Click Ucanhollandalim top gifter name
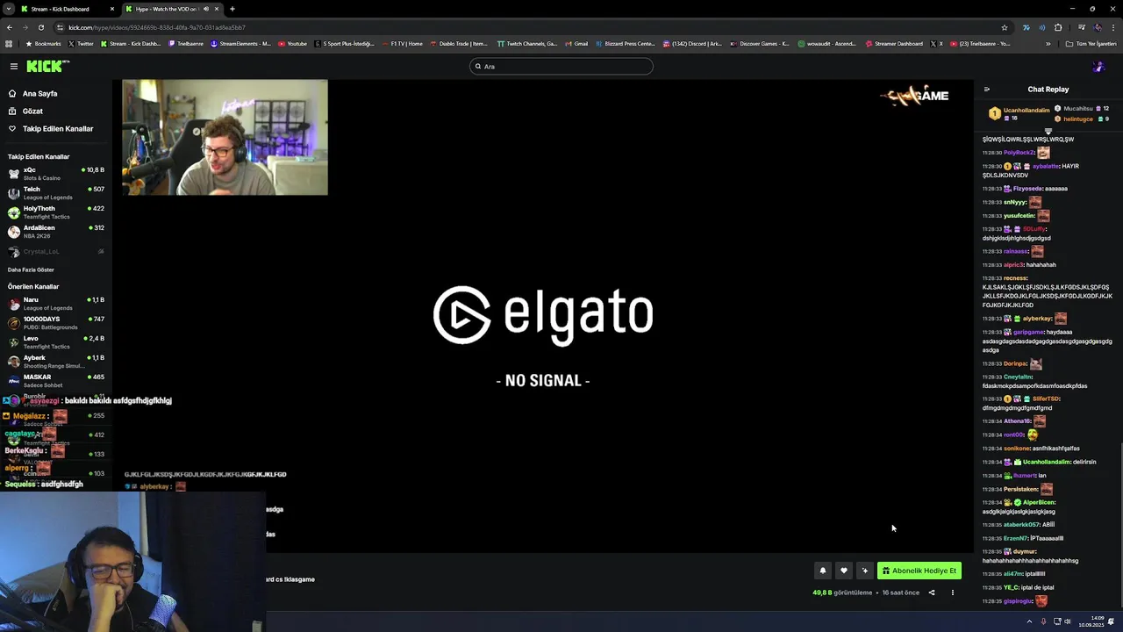This screenshot has height=632, width=1123. pyautogui.click(x=1026, y=111)
